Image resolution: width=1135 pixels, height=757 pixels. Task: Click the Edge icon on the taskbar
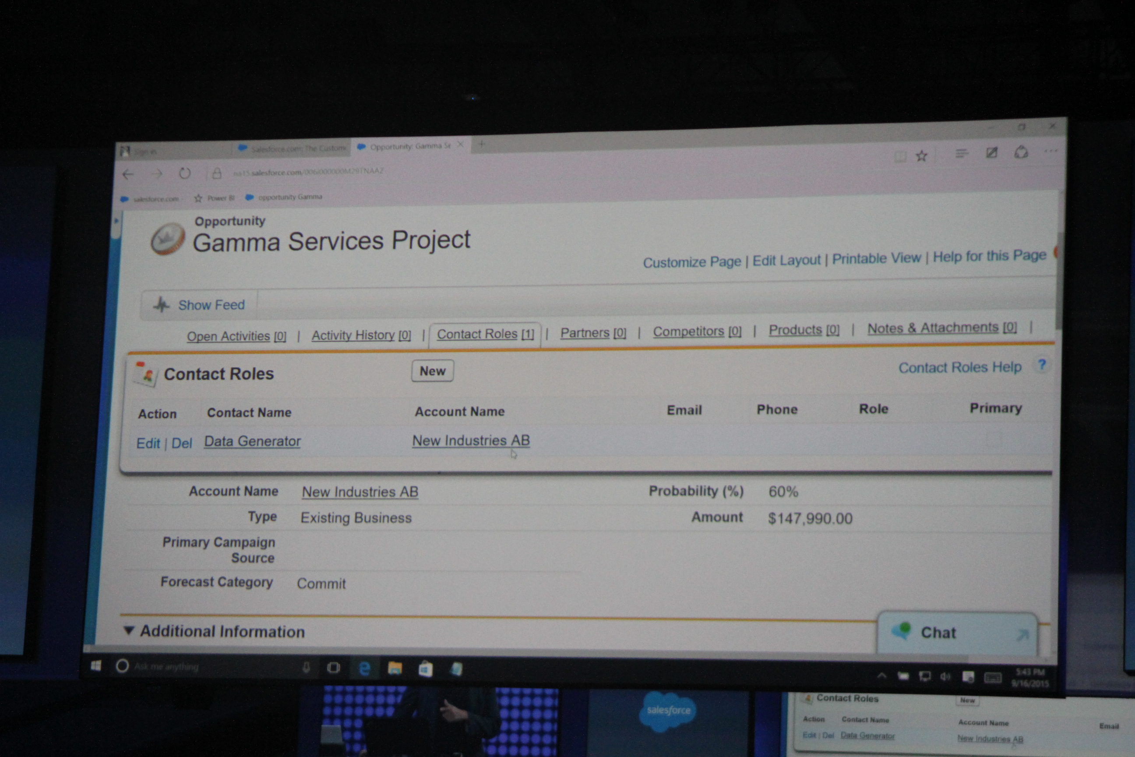tap(365, 669)
